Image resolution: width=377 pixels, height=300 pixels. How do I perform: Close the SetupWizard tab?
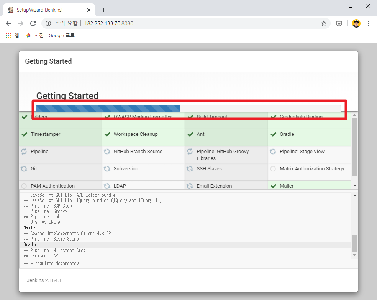pos(89,10)
